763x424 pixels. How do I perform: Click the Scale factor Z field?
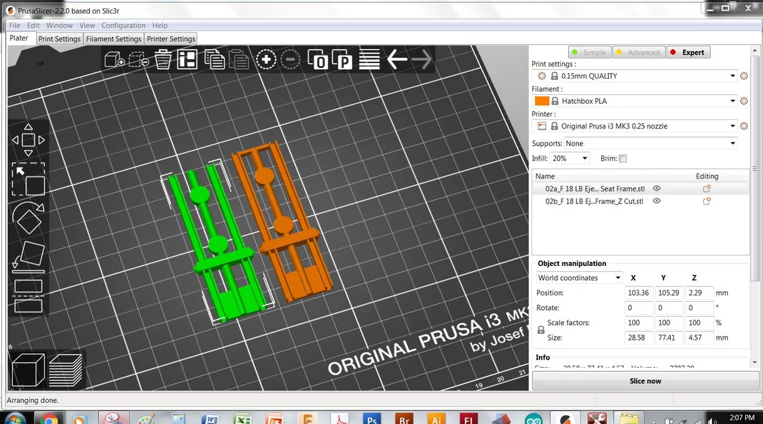pyautogui.click(x=699, y=322)
